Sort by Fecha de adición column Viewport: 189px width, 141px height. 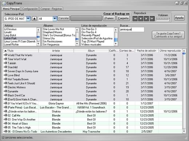pos(146,51)
